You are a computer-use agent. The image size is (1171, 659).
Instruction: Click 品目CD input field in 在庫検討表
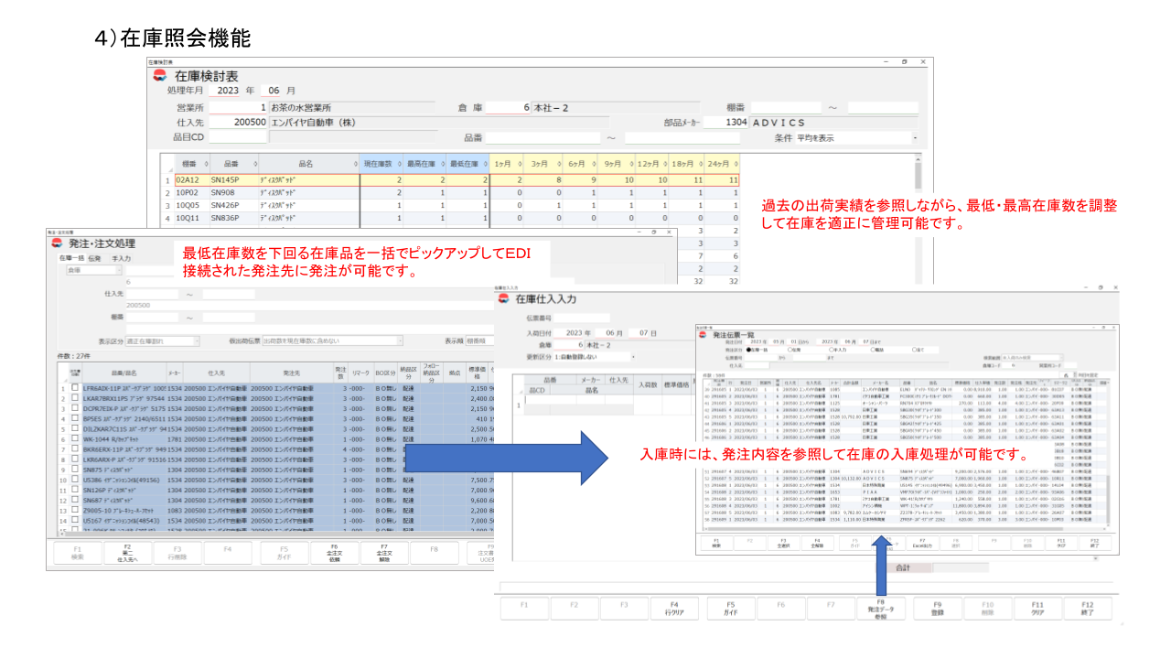(237, 137)
